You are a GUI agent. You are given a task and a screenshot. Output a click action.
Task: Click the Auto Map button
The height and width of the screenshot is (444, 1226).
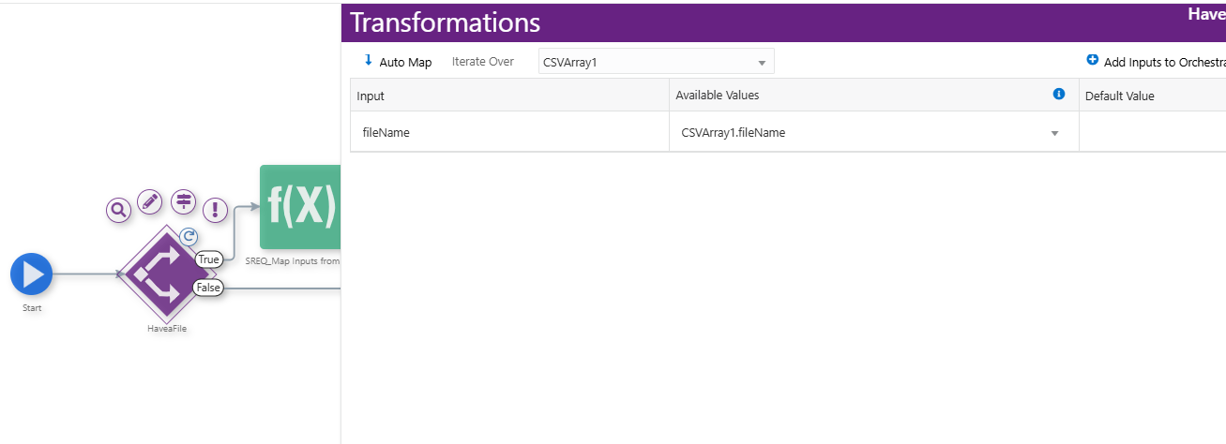coord(398,62)
